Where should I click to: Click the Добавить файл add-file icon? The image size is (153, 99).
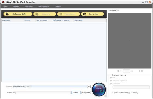pos(7,14)
